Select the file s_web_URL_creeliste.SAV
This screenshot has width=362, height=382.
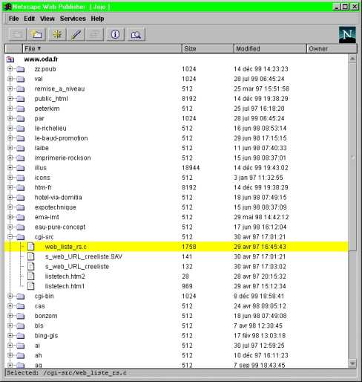point(84,256)
